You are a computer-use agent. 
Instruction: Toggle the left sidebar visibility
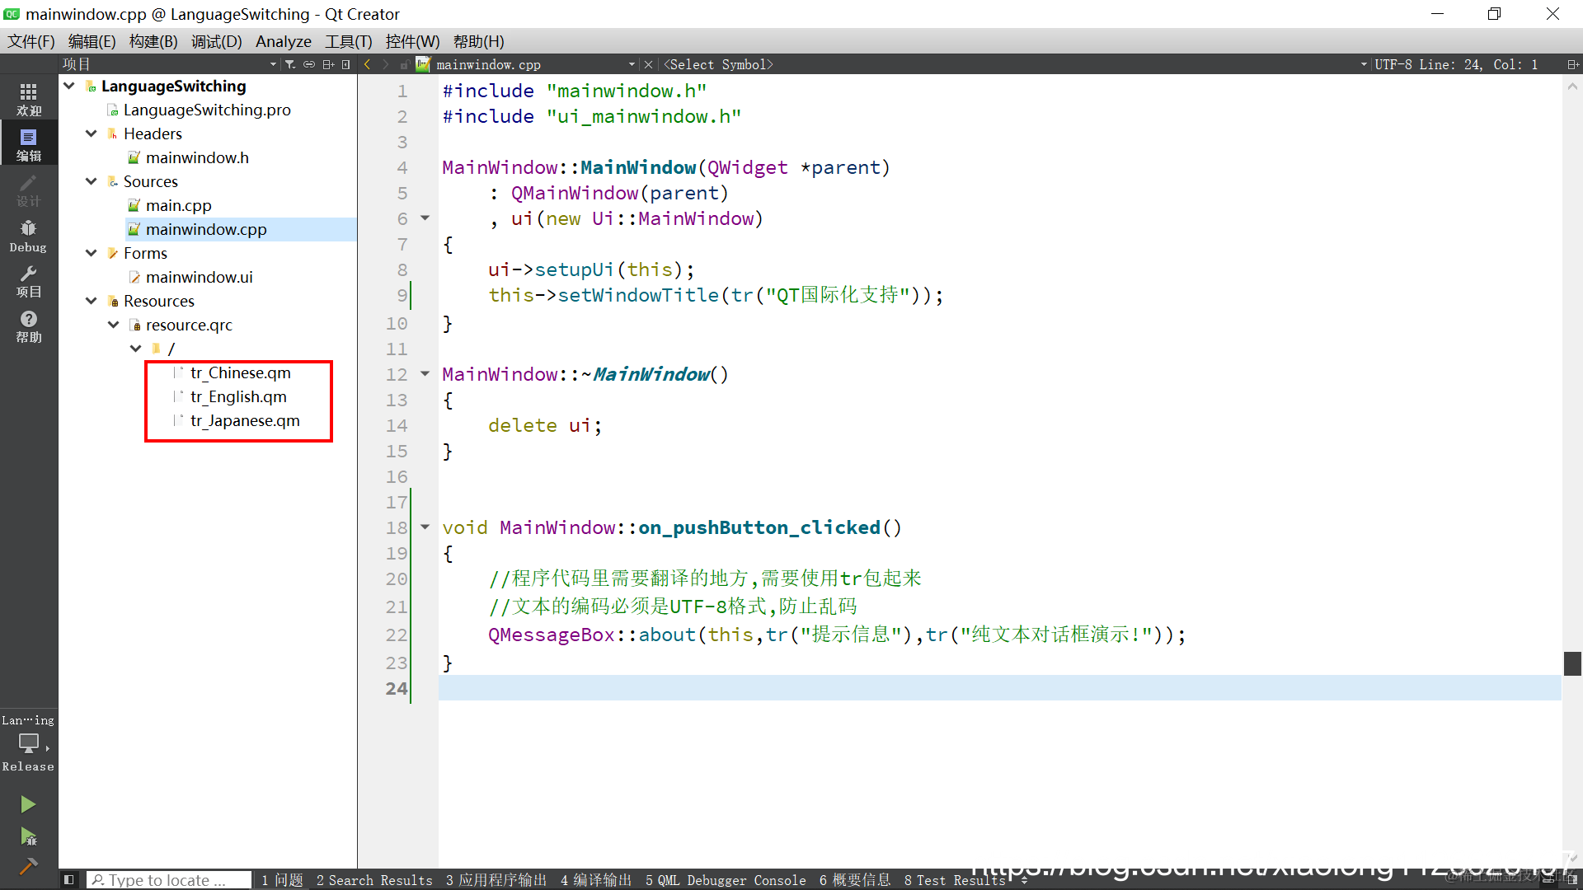coord(69,880)
